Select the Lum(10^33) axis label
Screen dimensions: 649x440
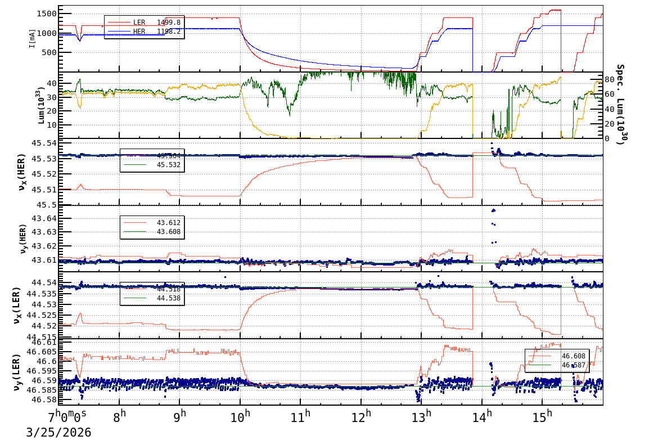click(41, 106)
